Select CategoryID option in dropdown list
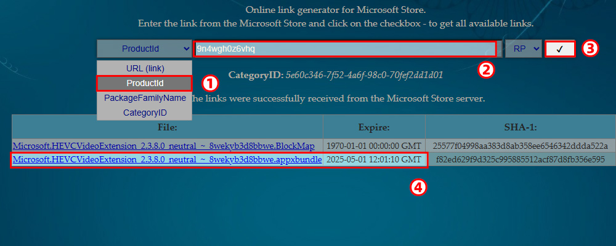 pos(145,113)
